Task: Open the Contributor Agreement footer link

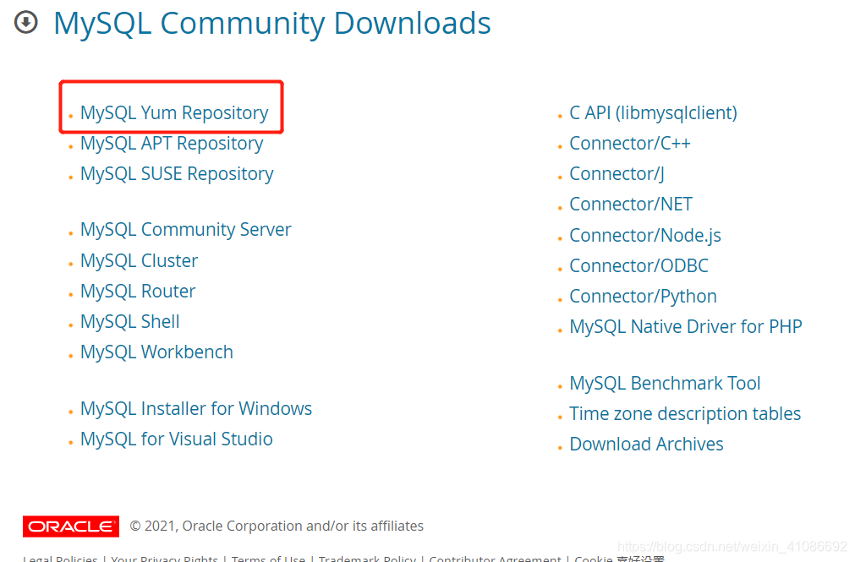Action: click(495, 558)
